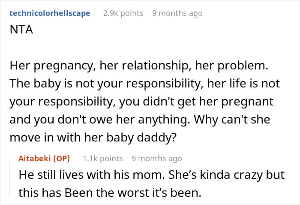Click the line "this has Been the worst it's been"
The height and width of the screenshot is (205, 300).
(110, 193)
